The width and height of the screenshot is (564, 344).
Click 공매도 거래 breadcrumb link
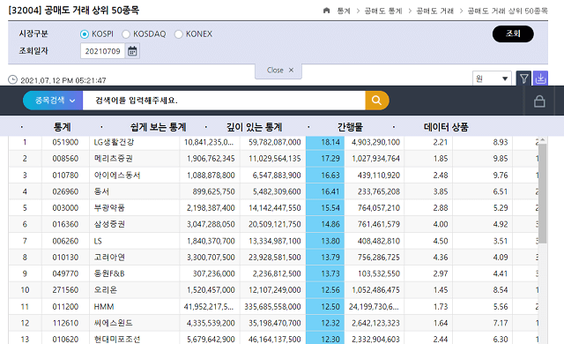(435, 11)
